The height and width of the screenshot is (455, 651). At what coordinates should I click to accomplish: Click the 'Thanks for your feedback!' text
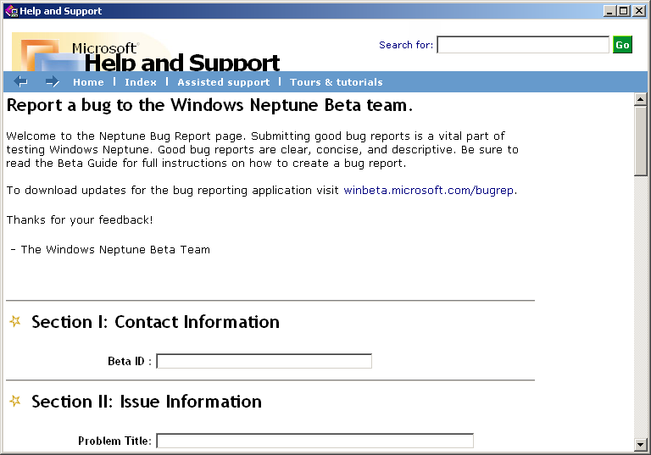80,219
